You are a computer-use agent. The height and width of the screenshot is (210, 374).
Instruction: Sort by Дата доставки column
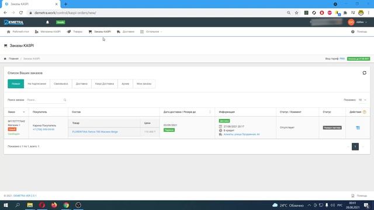[x=187, y=112]
